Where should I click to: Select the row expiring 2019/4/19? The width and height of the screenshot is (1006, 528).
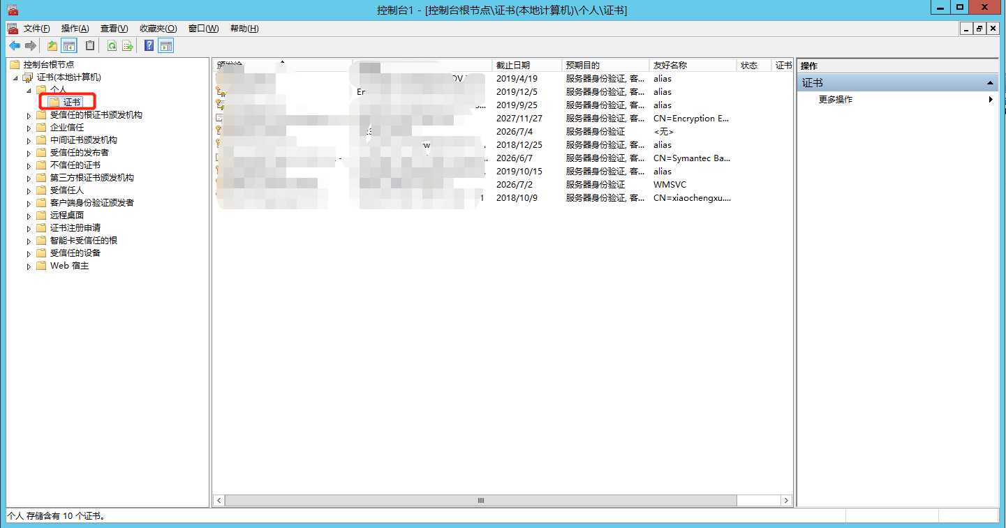[502, 79]
